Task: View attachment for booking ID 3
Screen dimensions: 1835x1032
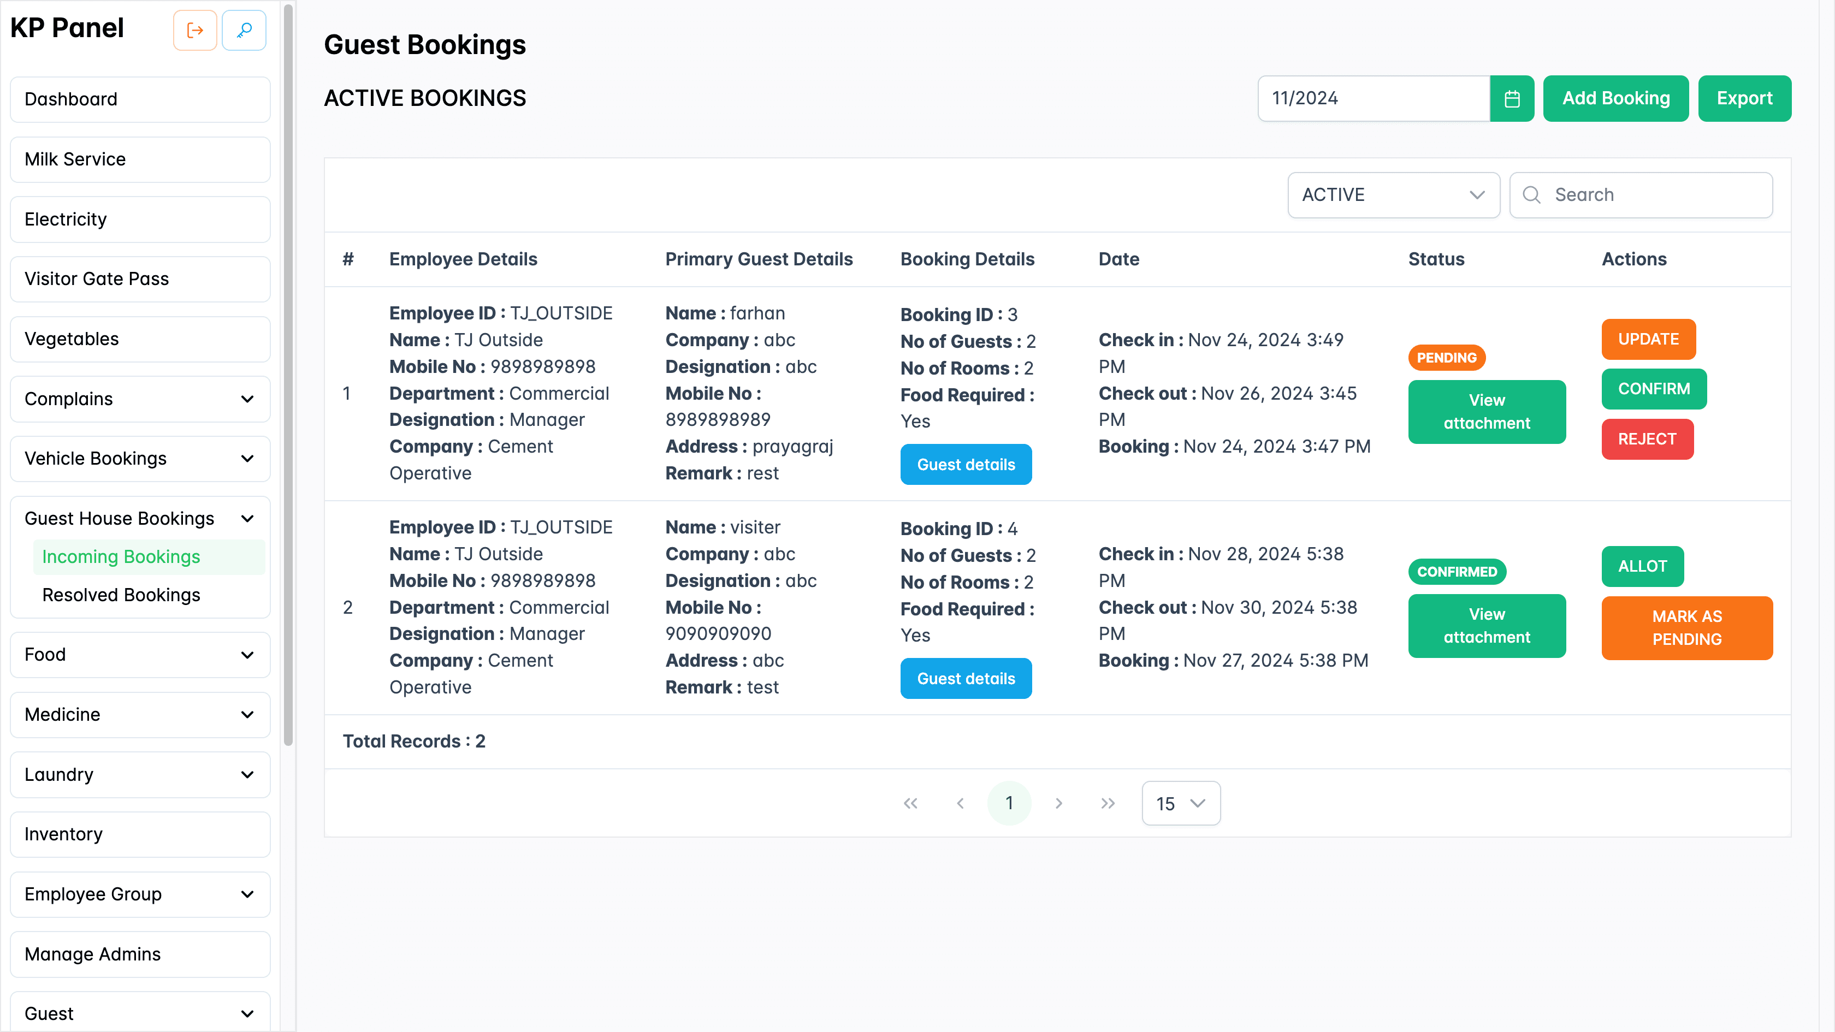Action: point(1487,411)
